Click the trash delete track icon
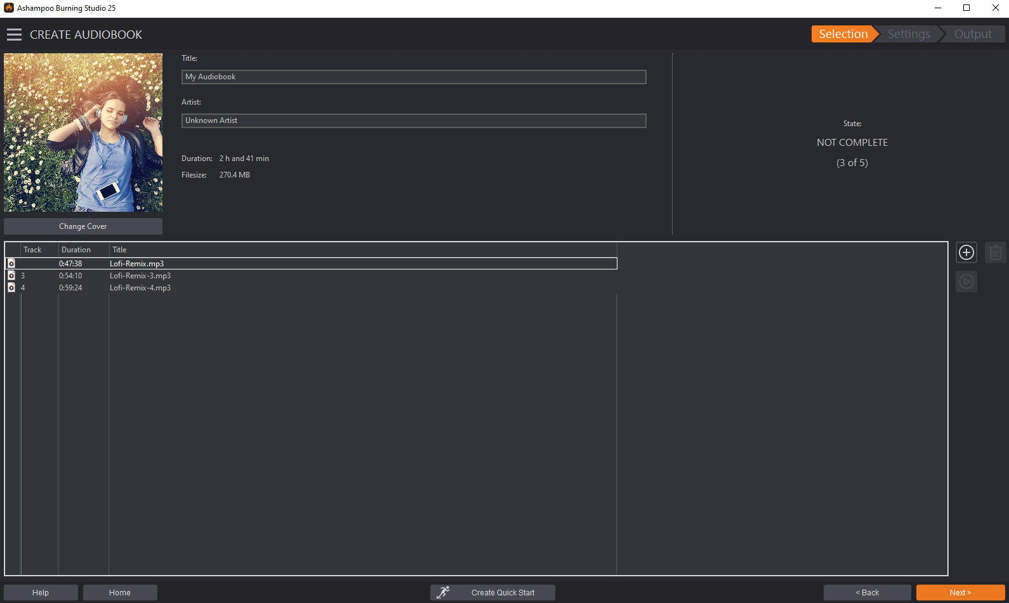This screenshot has height=603, width=1009. coord(996,252)
